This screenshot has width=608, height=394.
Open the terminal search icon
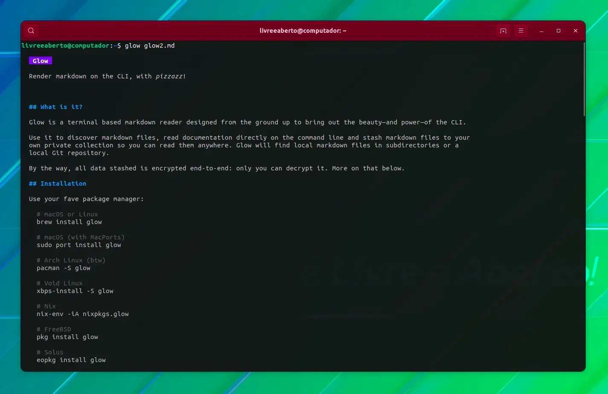tap(31, 31)
